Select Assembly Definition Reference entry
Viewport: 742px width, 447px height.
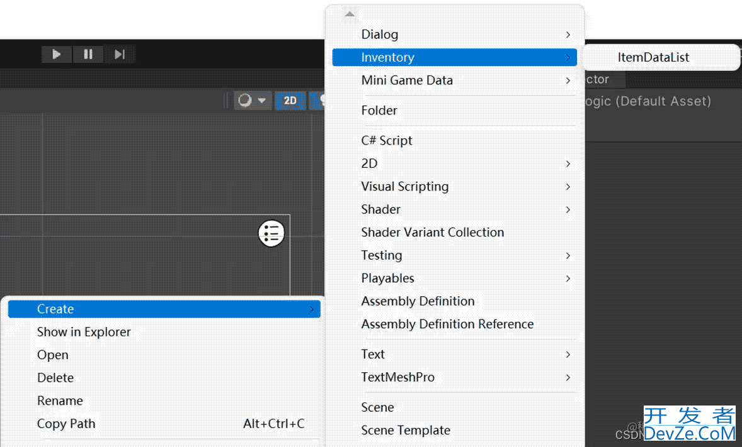[x=454, y=324]
